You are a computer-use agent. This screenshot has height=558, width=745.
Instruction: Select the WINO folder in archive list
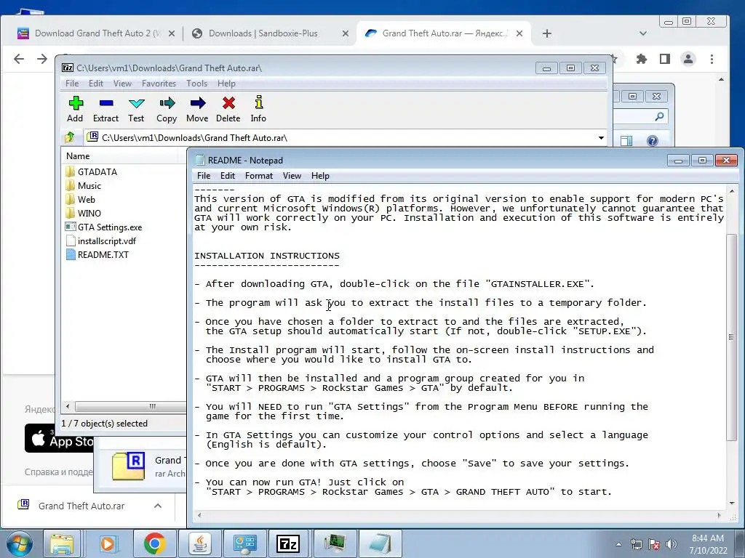pyautogui.click(x=89, y=213)
